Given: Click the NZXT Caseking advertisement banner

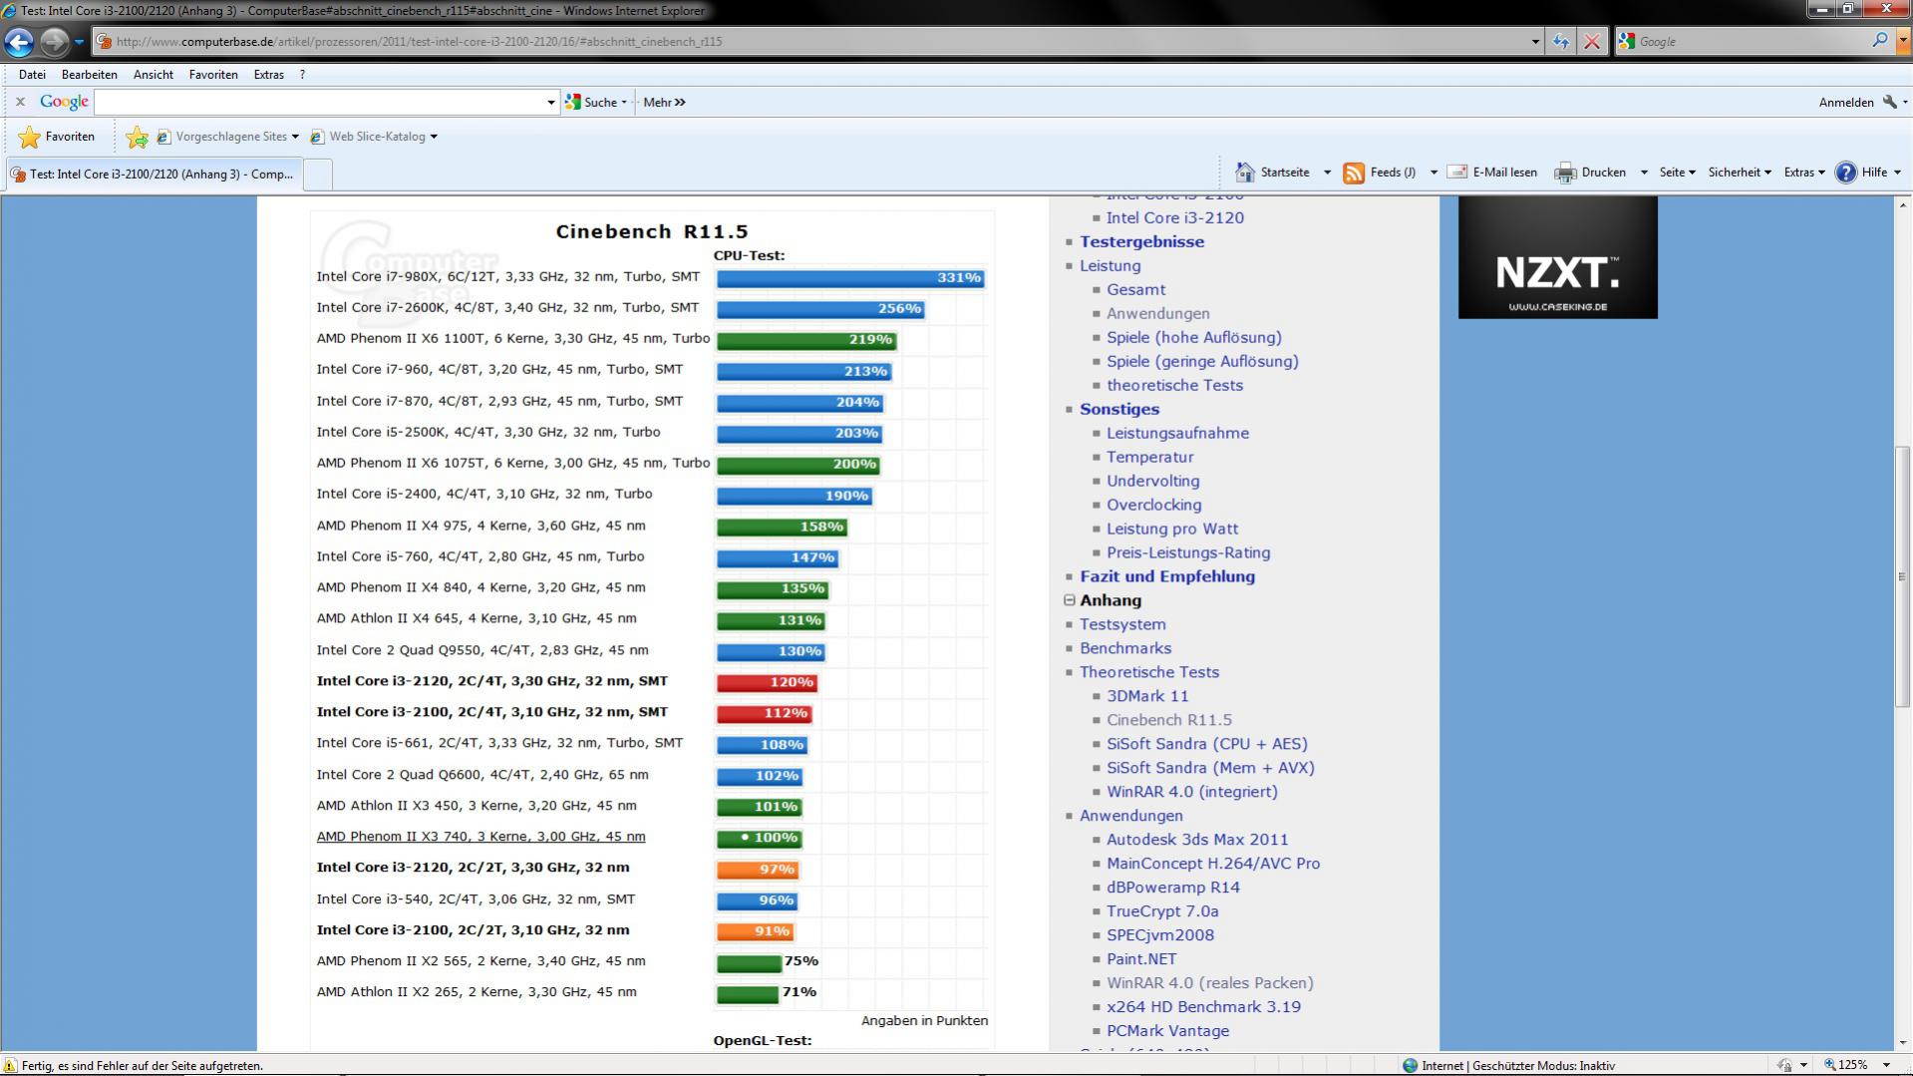Looking at the screenshot, I should click(x=1557, y=257).
